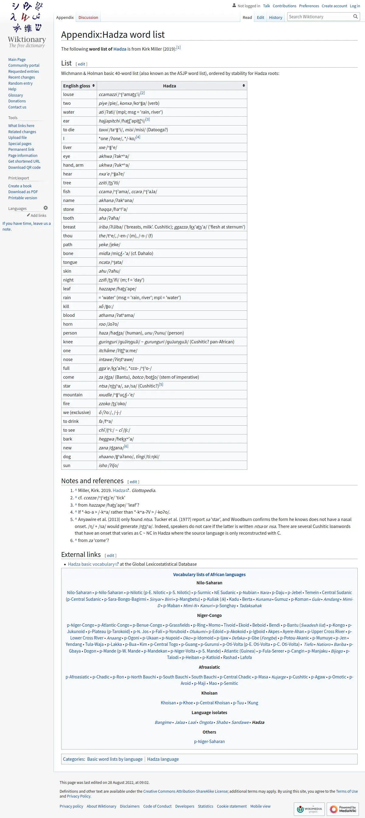The width and height of the screenshot is (365, 818).
Task: Open Community portal link
Action: (24, 66)
